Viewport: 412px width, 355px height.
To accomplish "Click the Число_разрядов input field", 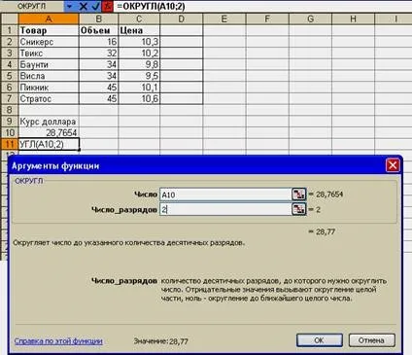I will 225,209.
